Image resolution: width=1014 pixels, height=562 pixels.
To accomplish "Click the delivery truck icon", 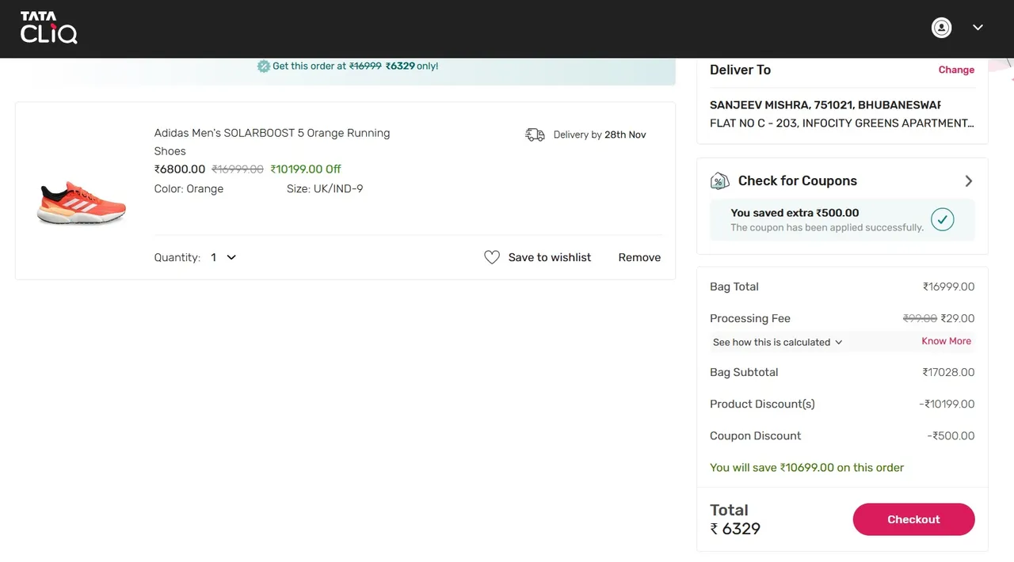I will [x=535, y=135].
